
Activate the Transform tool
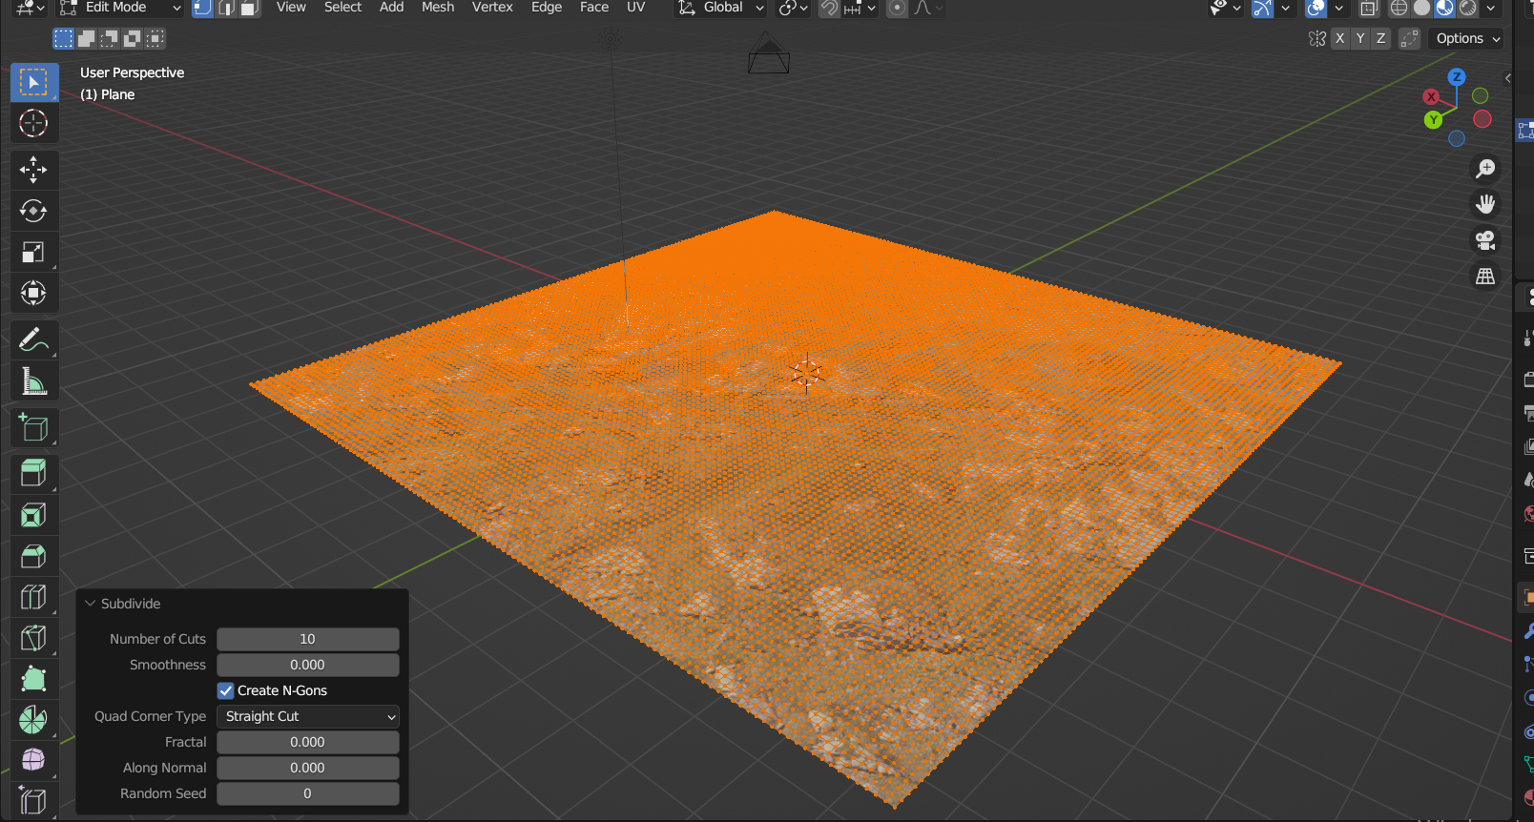pyautogui.click(x=34, y=293)
